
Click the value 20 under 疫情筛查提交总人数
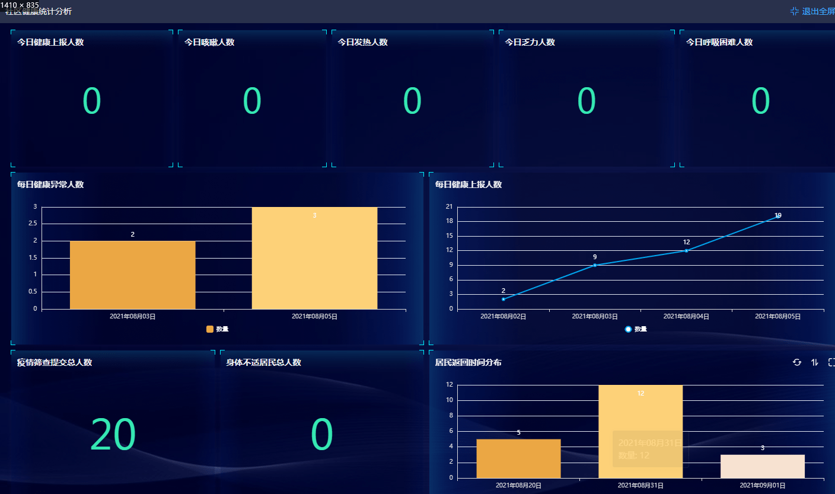pyautogui.click(x=113, y=435)
